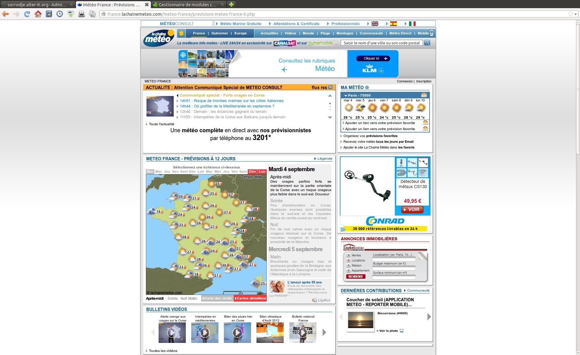Open the Outremer nav item
This screenshot has height=355, width=580.
[x=220, y=33]
